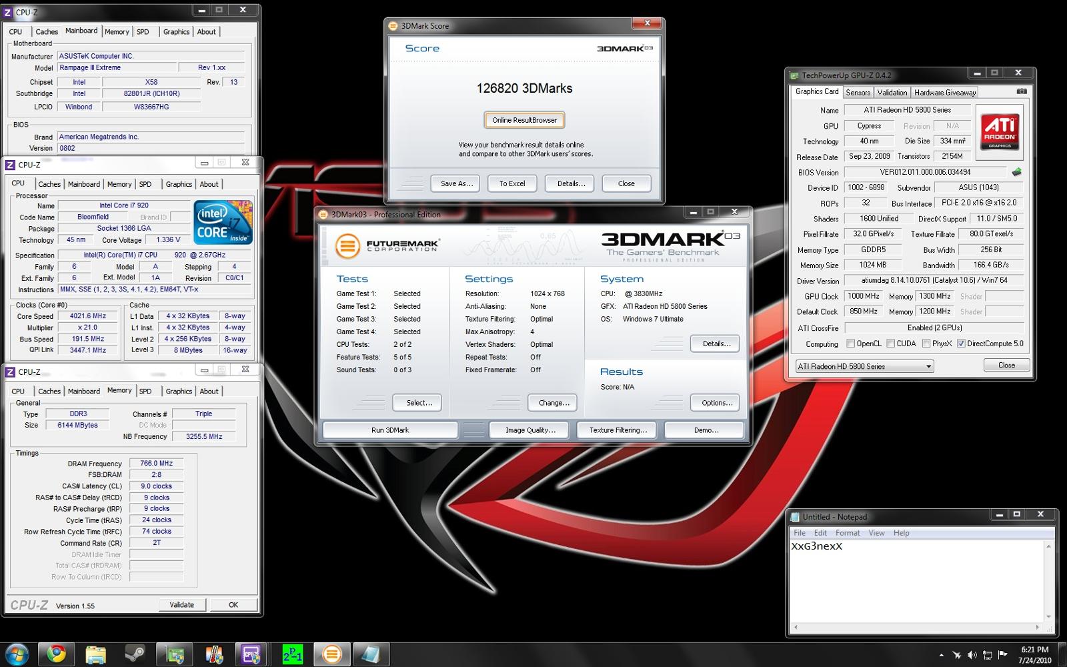Click the Select... button under Tests
Screen dimensions: 1067x667
419,403
